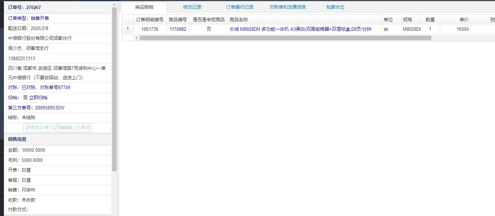Open the 长城 M8028DN product name link
This screenshot has width=495, height=216.
[x=300, y=29]
